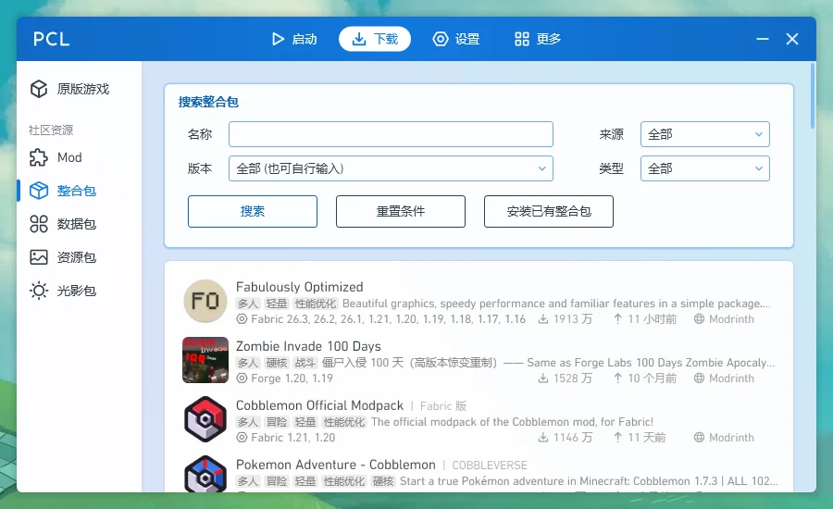Select 光影包 in the sidebar
The height and width of the screenshot is (509, 833).
(80, 291)
